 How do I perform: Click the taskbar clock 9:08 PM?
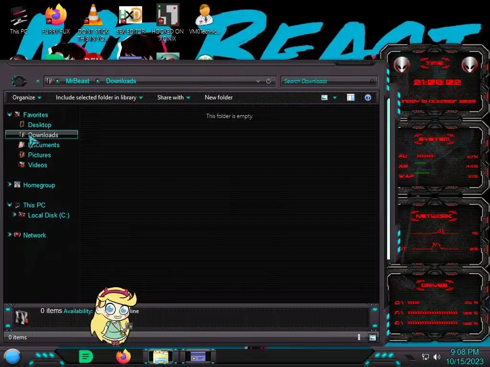464,352
